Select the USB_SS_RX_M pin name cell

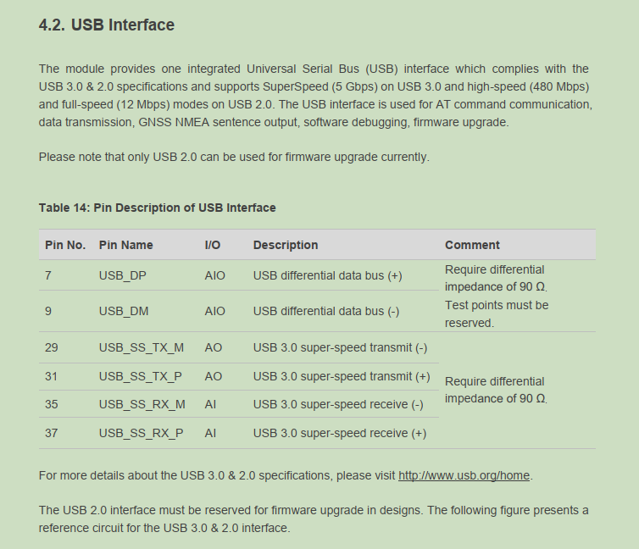click(x=142, y=404)
